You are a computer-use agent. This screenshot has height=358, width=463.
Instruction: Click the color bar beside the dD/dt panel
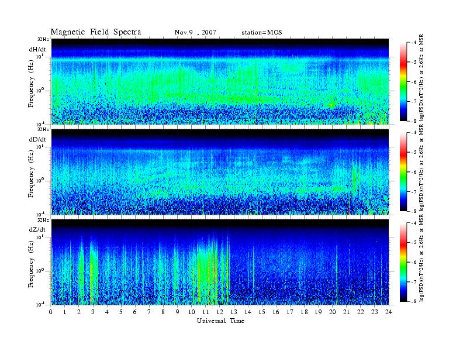(403, 172)
